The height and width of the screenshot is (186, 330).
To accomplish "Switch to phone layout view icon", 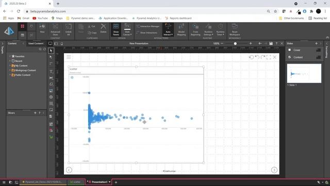I will [x=62, y=43].
